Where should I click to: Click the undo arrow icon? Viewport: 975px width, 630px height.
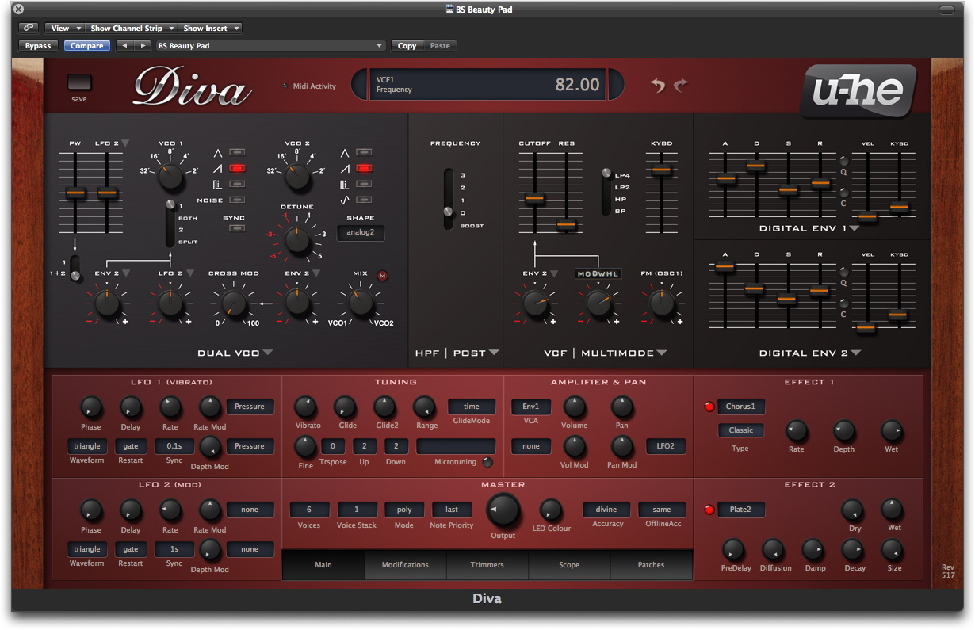pyautogui.click(x=657, y=85)
